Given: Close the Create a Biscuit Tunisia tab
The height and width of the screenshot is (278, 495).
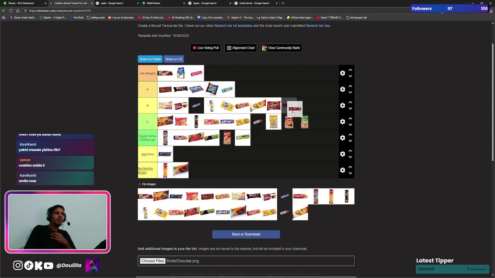Looking at the screenshot, I should (92, 3).
